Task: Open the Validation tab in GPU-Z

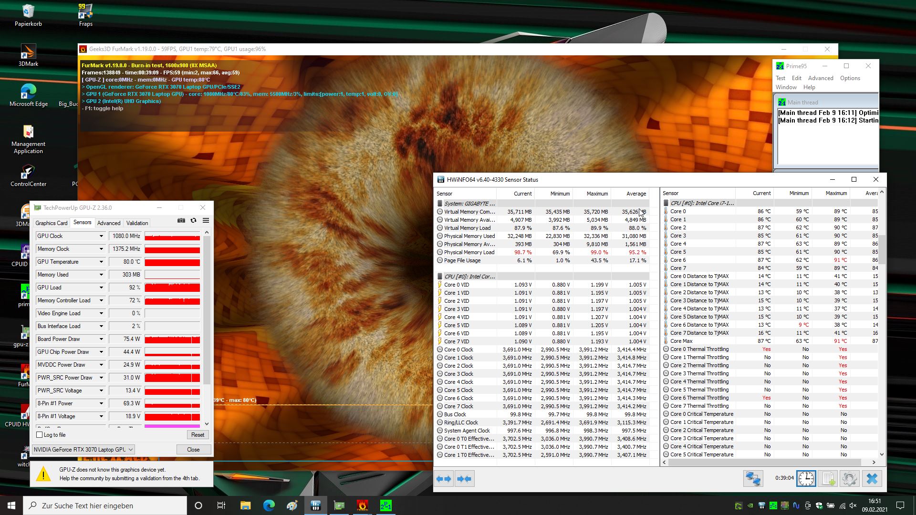Action: 137,223
